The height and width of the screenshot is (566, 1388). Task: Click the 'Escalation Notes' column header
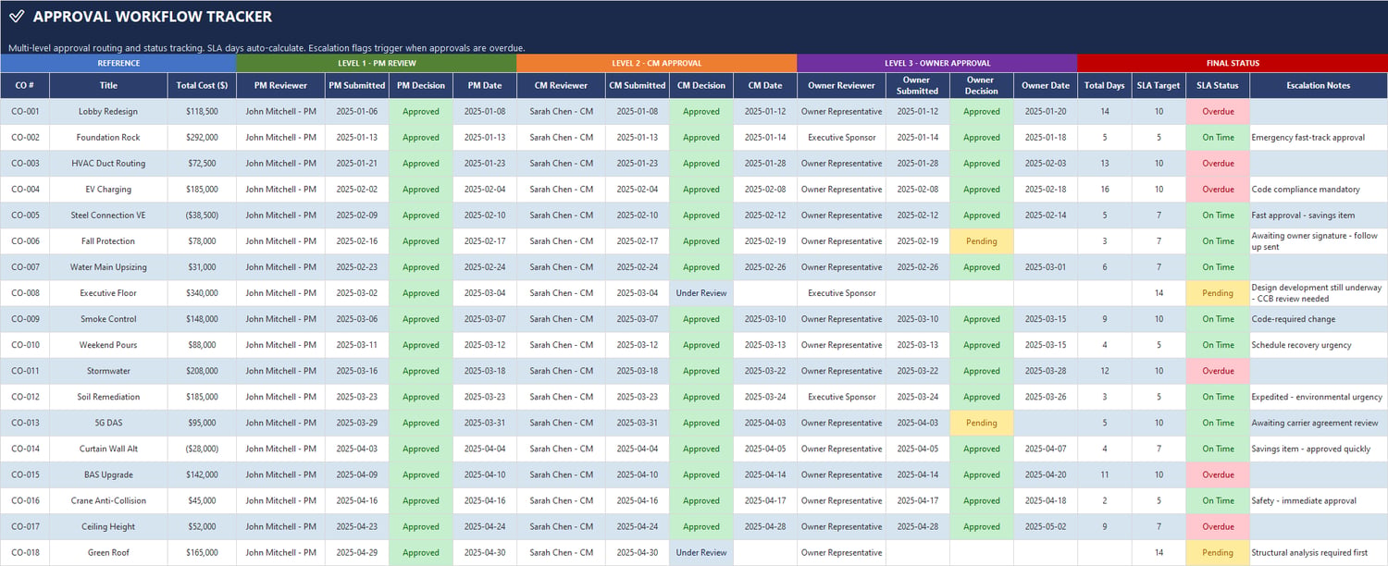pos(1319,85)
